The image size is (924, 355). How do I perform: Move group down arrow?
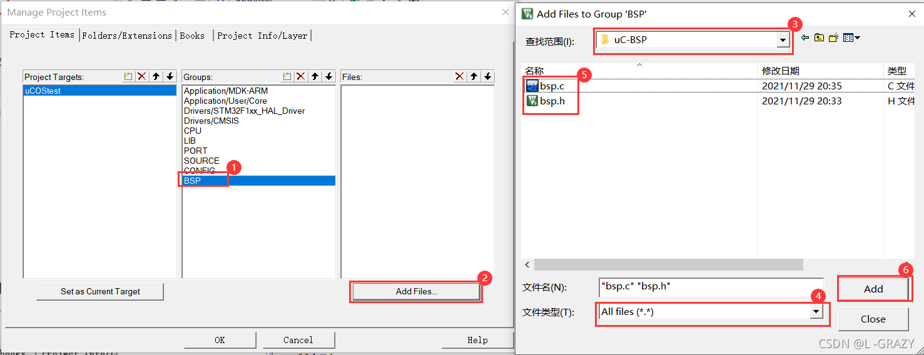tap(328, 76)
